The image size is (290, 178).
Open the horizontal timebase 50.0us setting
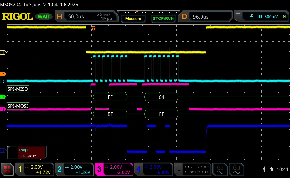[x=86, y=17]
